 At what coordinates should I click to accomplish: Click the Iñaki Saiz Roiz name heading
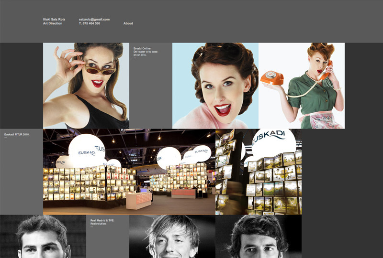pyautogui.click(x=54, y=19)
